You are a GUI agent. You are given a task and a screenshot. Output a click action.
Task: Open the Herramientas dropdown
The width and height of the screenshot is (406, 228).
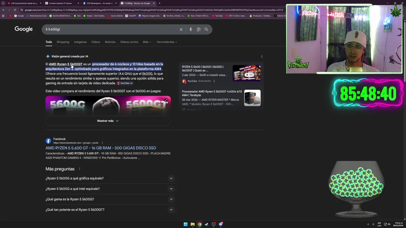[167, 42]
